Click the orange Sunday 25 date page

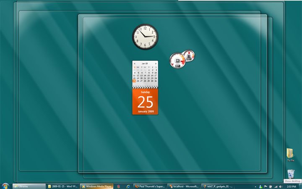pyautogui.click(x=145, y=102)
